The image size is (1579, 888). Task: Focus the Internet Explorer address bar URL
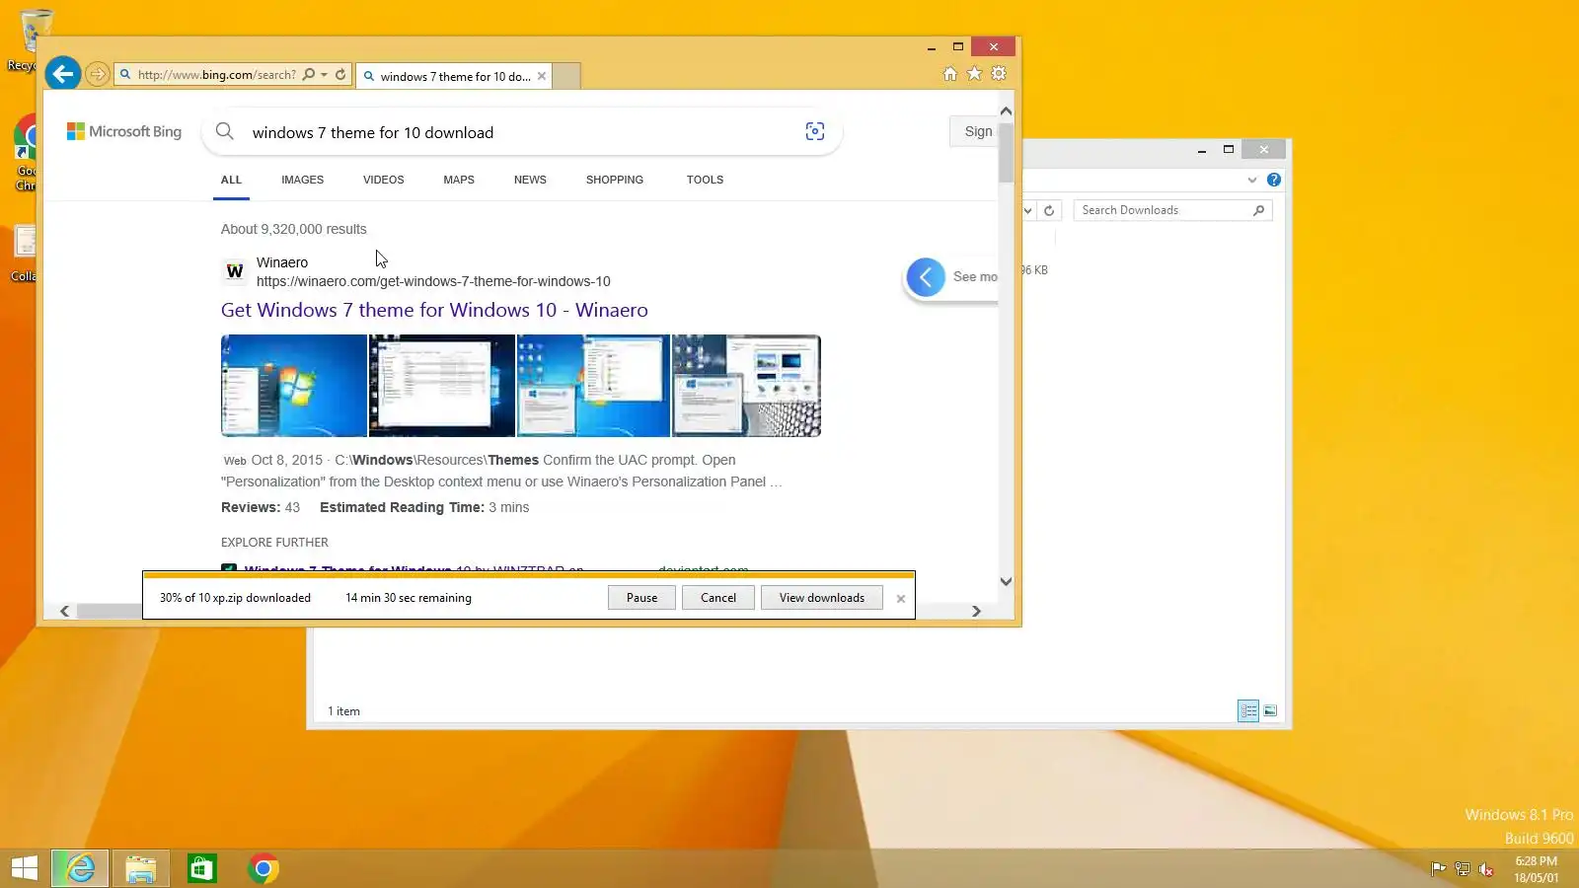click(x=216, y=74)
